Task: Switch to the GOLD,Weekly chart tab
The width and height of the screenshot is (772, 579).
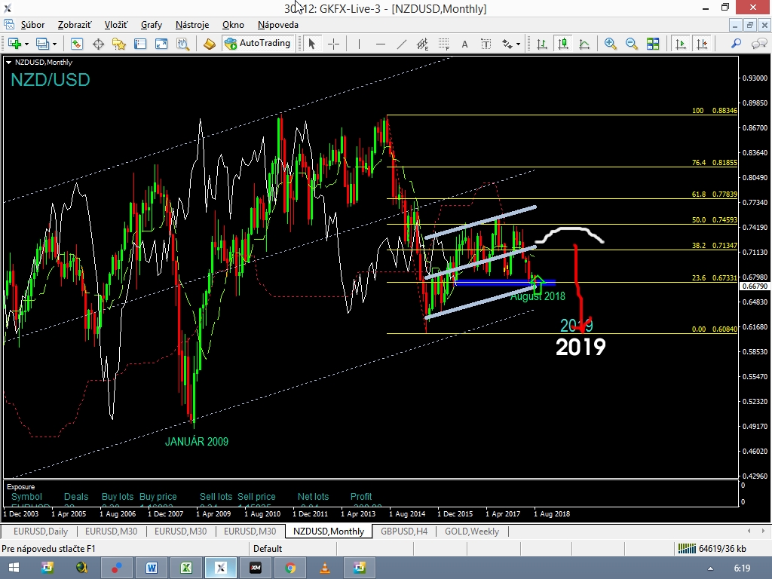Action: point(472,532)
